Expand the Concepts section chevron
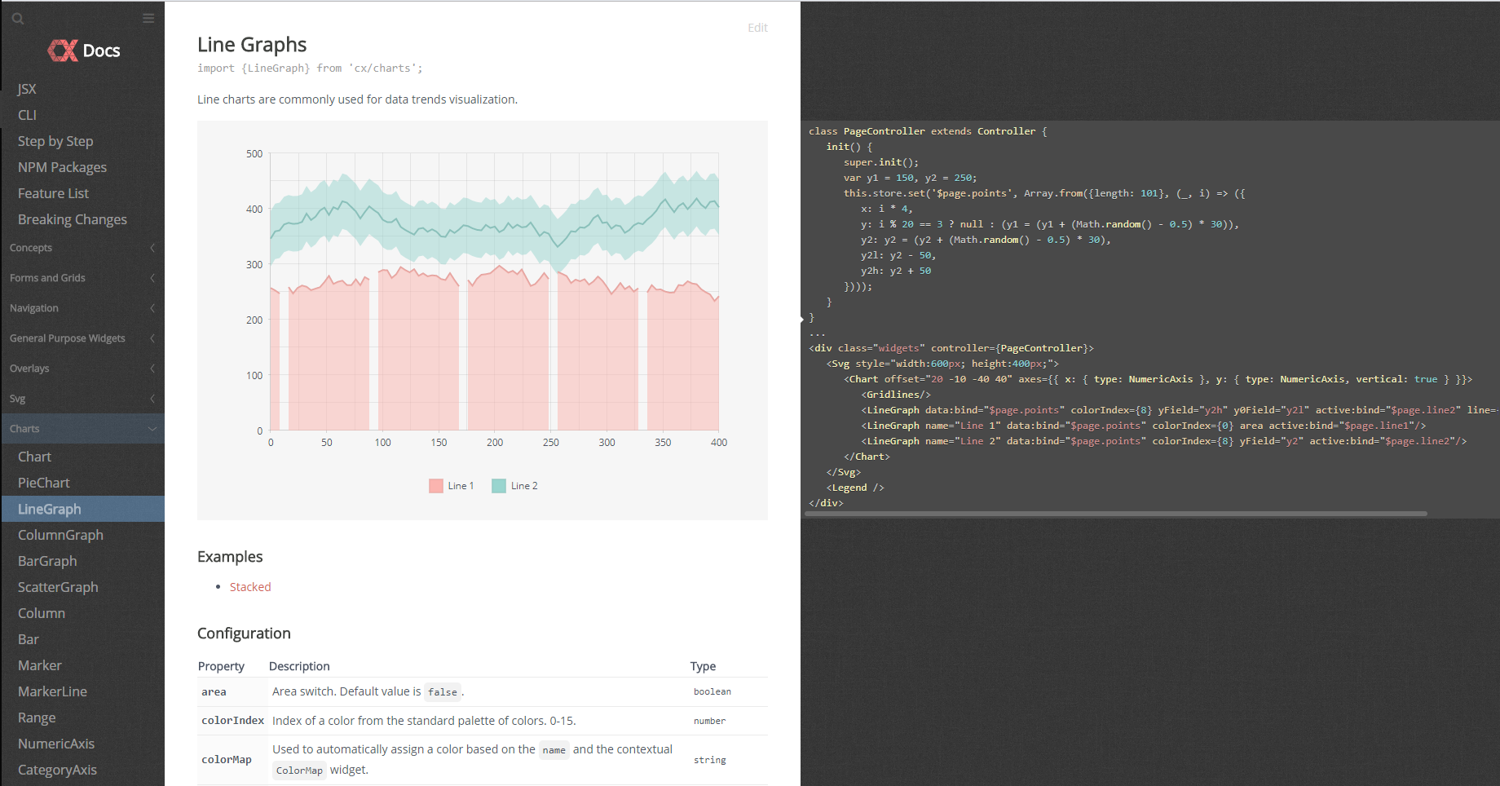This screenshot has width=1500, height=786. pos(152,248)
